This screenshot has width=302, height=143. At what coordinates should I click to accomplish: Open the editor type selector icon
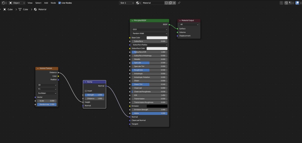point(4,3)
